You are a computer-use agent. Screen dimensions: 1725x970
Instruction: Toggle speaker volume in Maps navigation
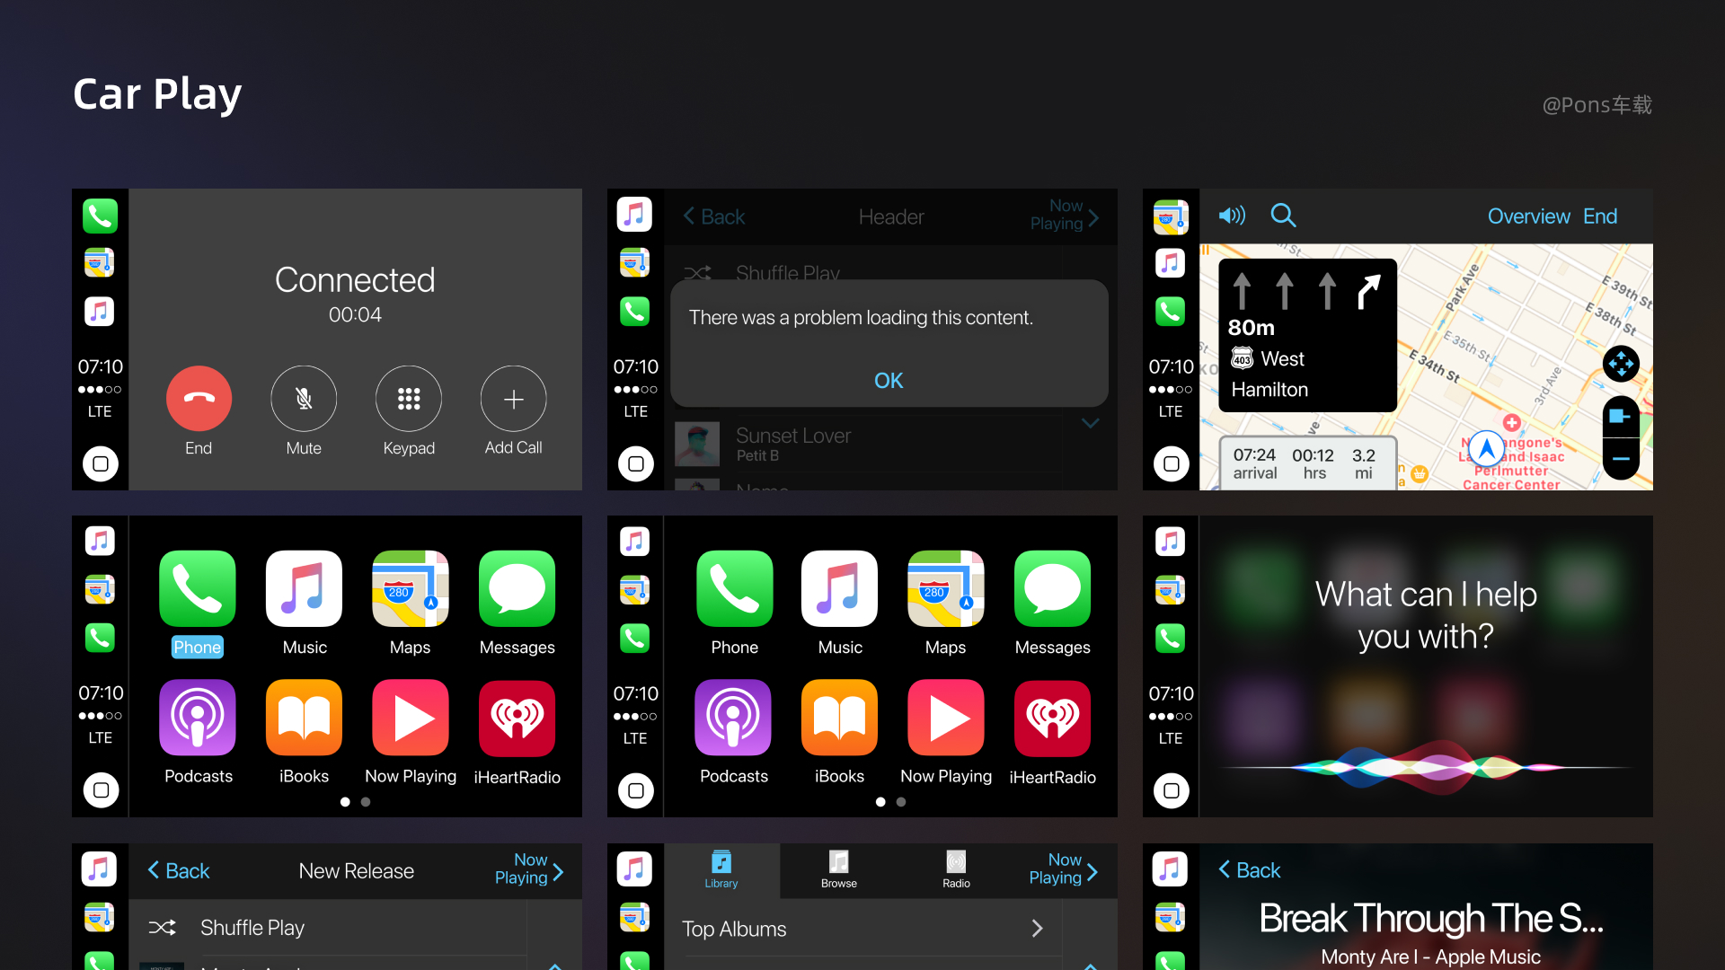click(x=1231, y=216)
